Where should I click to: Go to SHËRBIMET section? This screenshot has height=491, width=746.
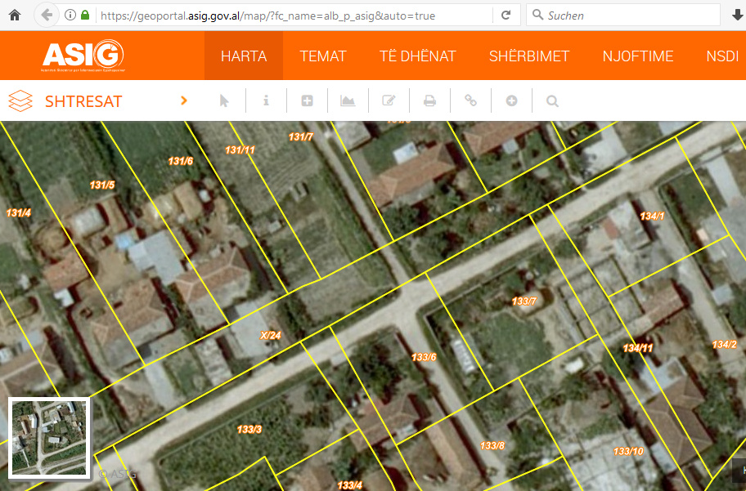(529, 56)
